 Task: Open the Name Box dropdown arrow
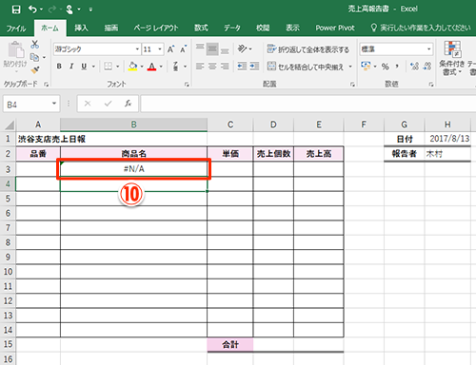click(x=54, y=104)
